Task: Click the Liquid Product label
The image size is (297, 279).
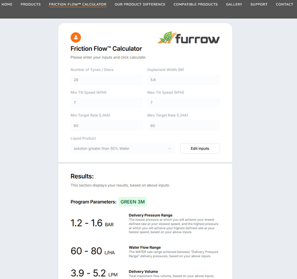Action: tap(83, 138)
